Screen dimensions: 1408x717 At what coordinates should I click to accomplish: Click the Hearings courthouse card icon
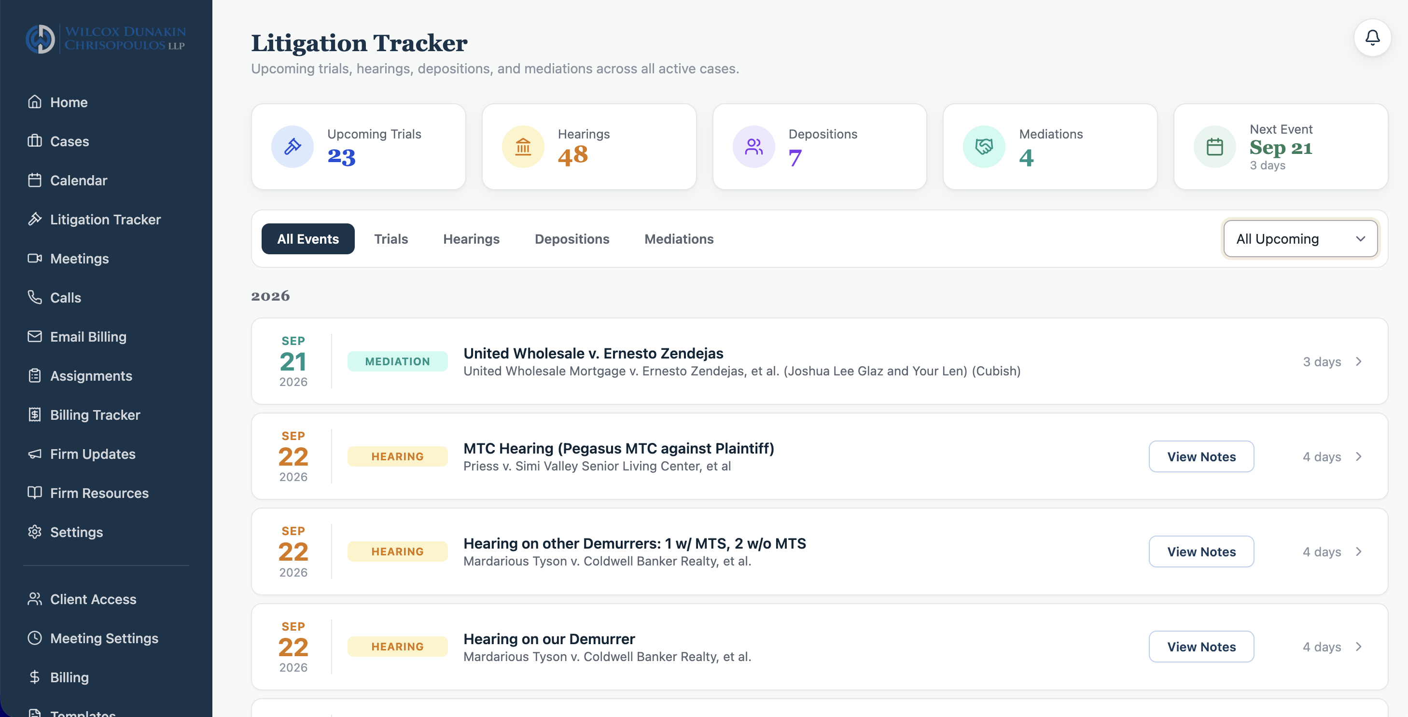coord(523,147)
